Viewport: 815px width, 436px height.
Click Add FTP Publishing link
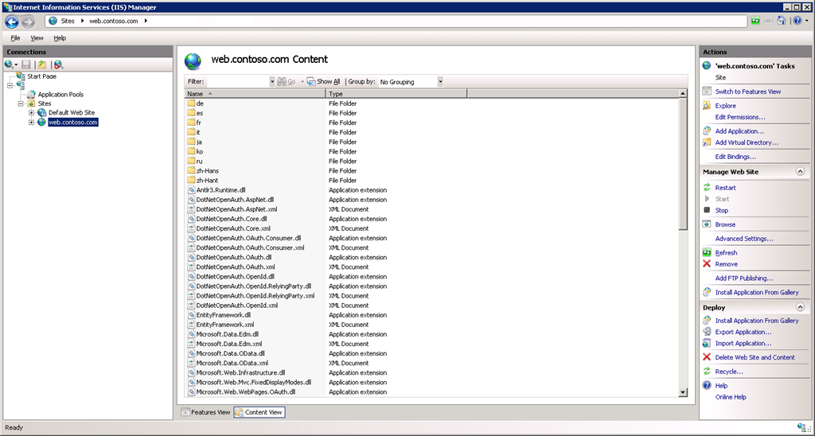[744, 278]
